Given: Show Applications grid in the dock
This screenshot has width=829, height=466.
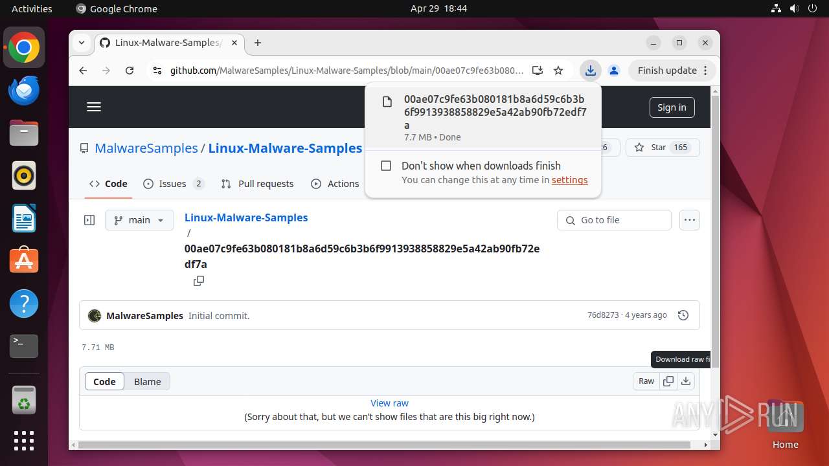Looking at the screenshot, I should pos(24,441).
